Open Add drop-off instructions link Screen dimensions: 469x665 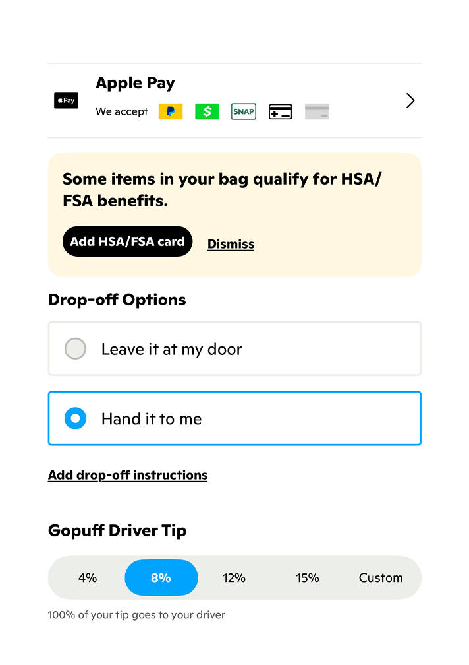click(x=128, y=475)
